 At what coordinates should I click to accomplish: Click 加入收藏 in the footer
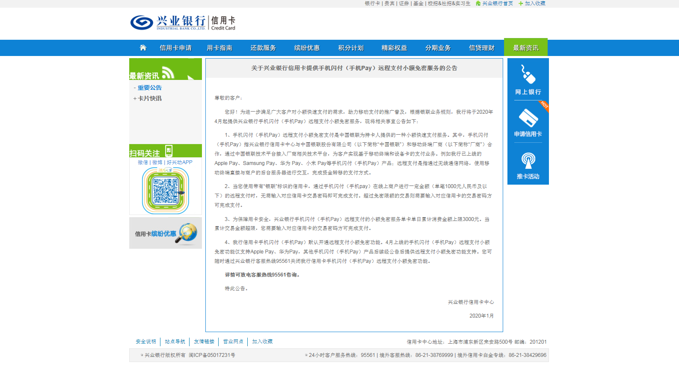tap(262, 342)
